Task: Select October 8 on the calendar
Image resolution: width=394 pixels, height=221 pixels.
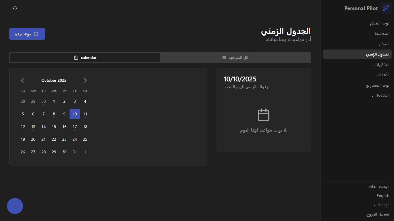Action: (x=54, y=114)
